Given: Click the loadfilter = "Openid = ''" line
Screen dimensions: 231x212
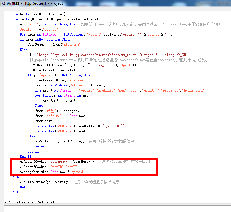Looking at the screenshot, I should 81,126.
